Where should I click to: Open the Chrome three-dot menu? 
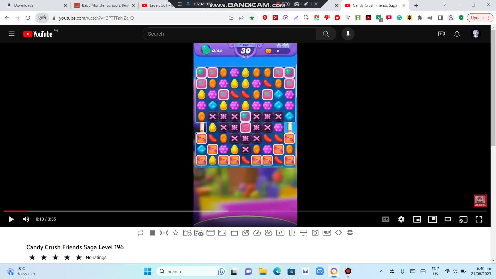click(x=489, y=18)
